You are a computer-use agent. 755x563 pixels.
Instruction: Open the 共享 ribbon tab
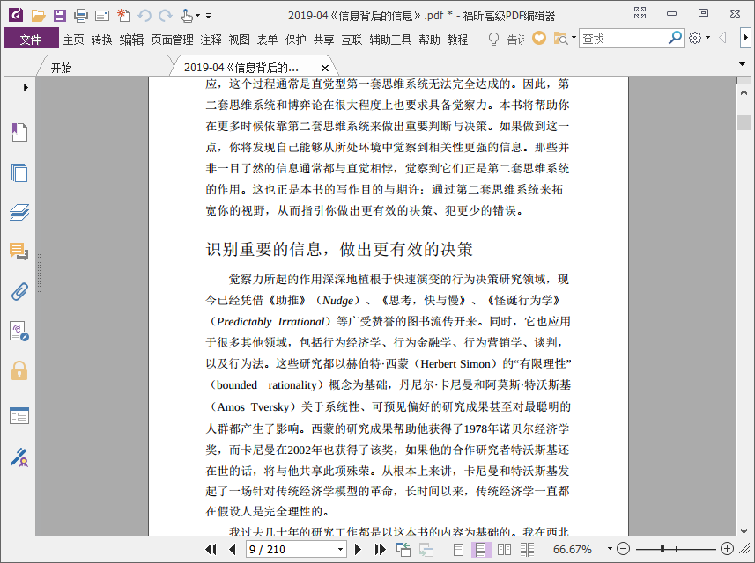(x=323, y=40)
